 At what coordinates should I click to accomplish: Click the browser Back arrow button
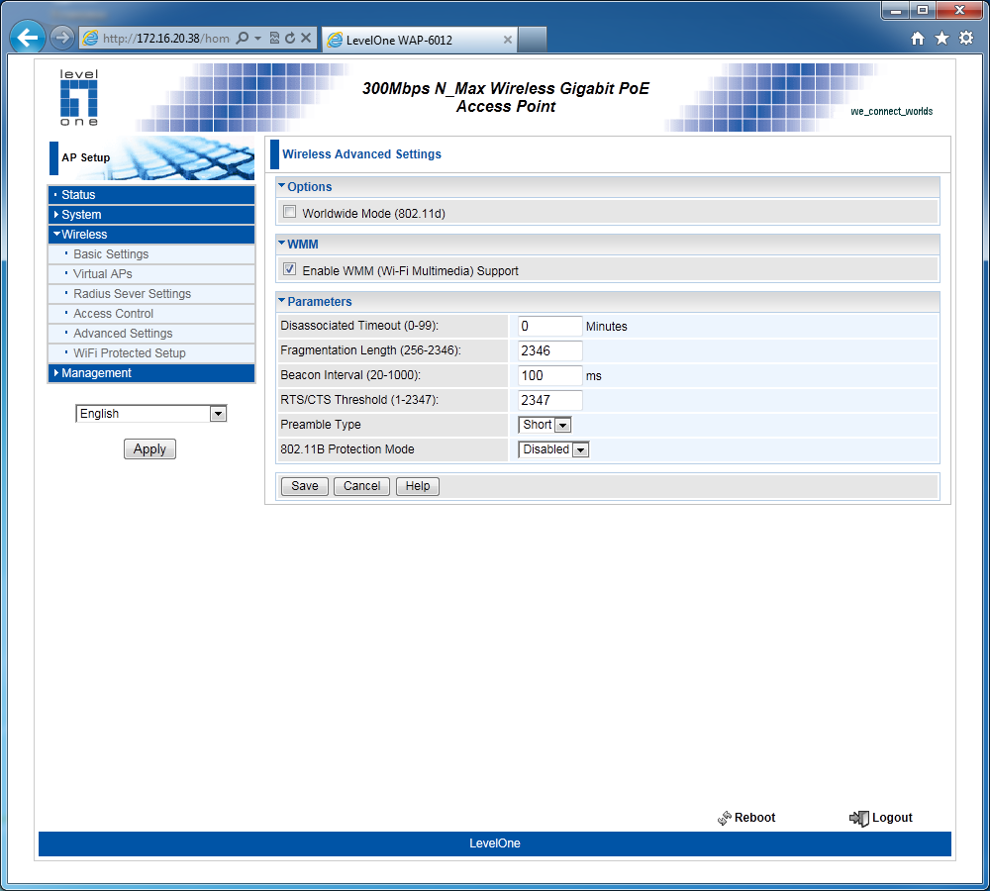pos(27,38)
